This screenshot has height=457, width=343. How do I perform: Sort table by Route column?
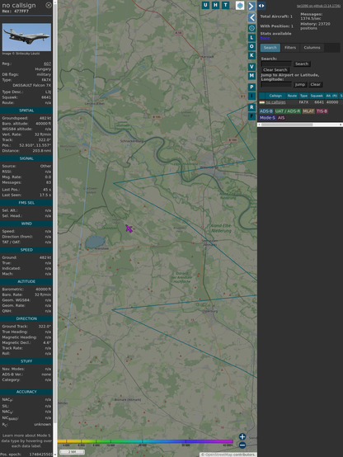[x=293, y=96]
